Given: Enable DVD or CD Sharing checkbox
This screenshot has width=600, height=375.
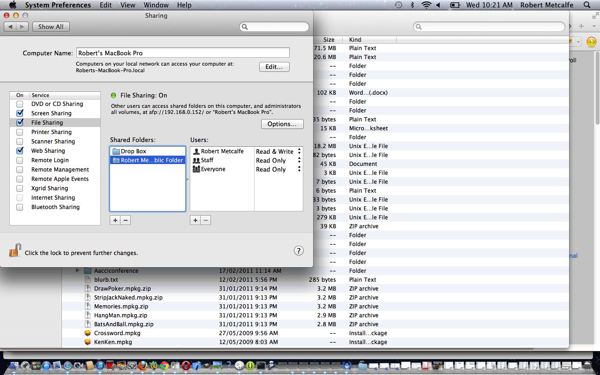Looking at the screenshot, I should click(x=20, y=104).
